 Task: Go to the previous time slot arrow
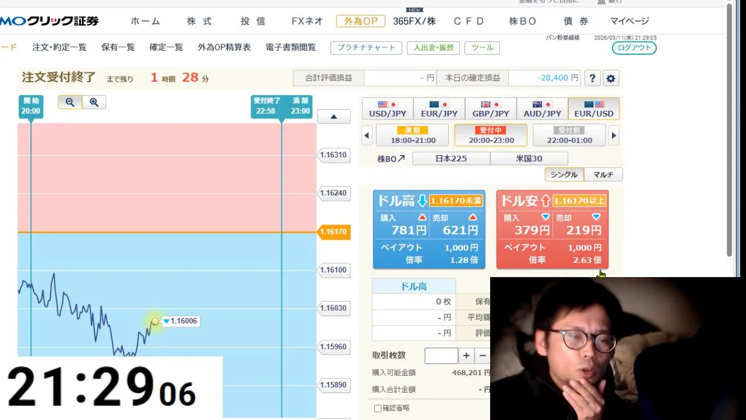(367, 135)
